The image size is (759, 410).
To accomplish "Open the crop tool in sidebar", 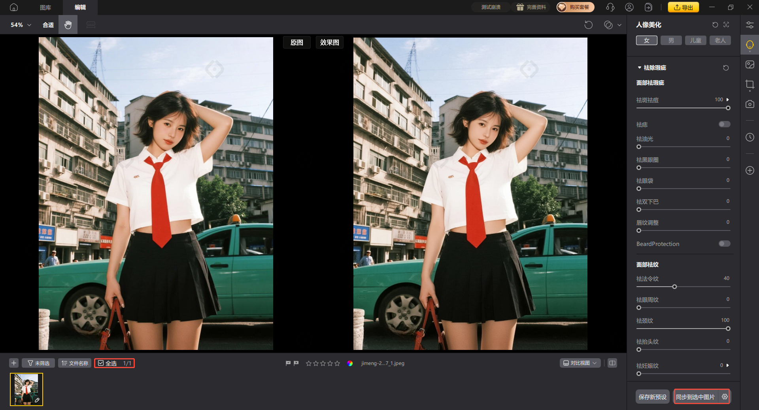I will point(750,84).
